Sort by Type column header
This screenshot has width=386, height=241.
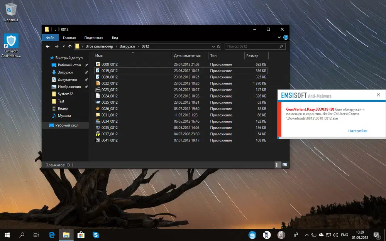tap(226, 56)
